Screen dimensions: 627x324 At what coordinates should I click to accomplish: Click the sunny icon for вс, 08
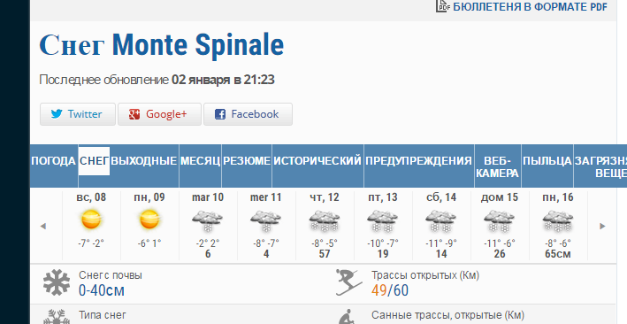[91, 220]
